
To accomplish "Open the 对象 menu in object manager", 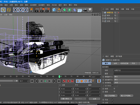I will (122, 9).
